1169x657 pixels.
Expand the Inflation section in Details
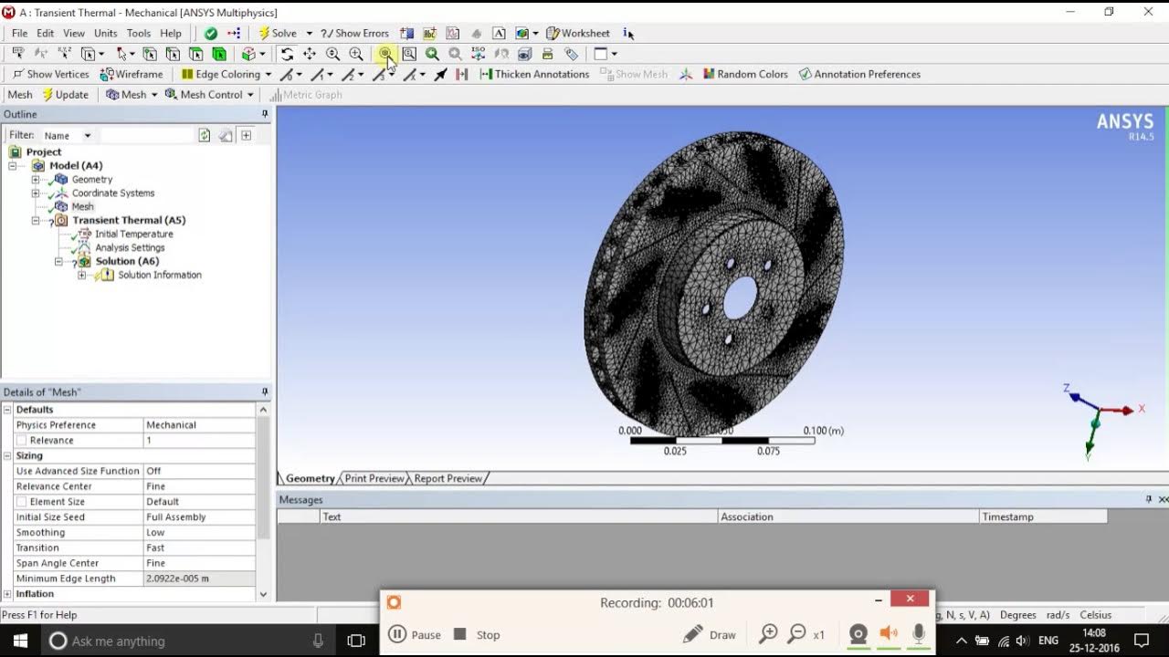coord(7,594)
